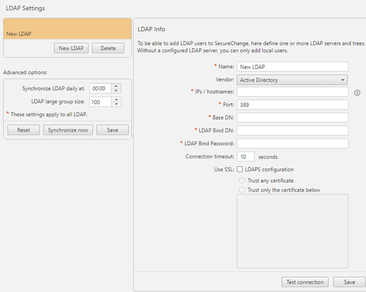Save the LDAP Info form
This screenshot has width=366, height=292.
[350, 282]
